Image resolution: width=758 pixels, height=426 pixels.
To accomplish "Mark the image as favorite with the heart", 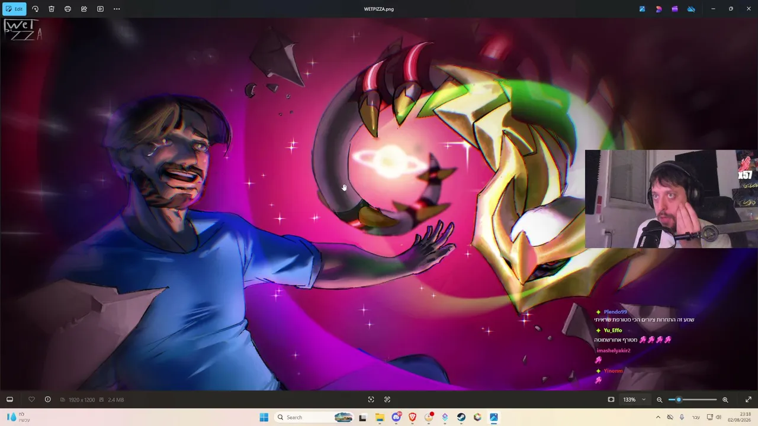I will [31, 399].
